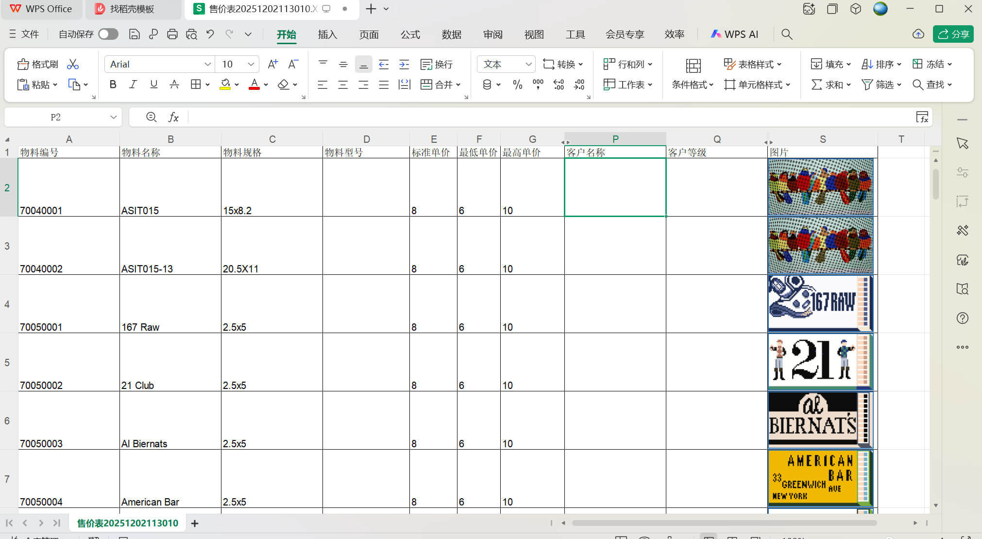Toggle the 自动保存 auto-save switch
This screenshot has width=982, height=539.
pos(108,34)
